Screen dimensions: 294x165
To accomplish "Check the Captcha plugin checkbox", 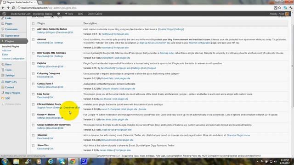I will point(33,63).
